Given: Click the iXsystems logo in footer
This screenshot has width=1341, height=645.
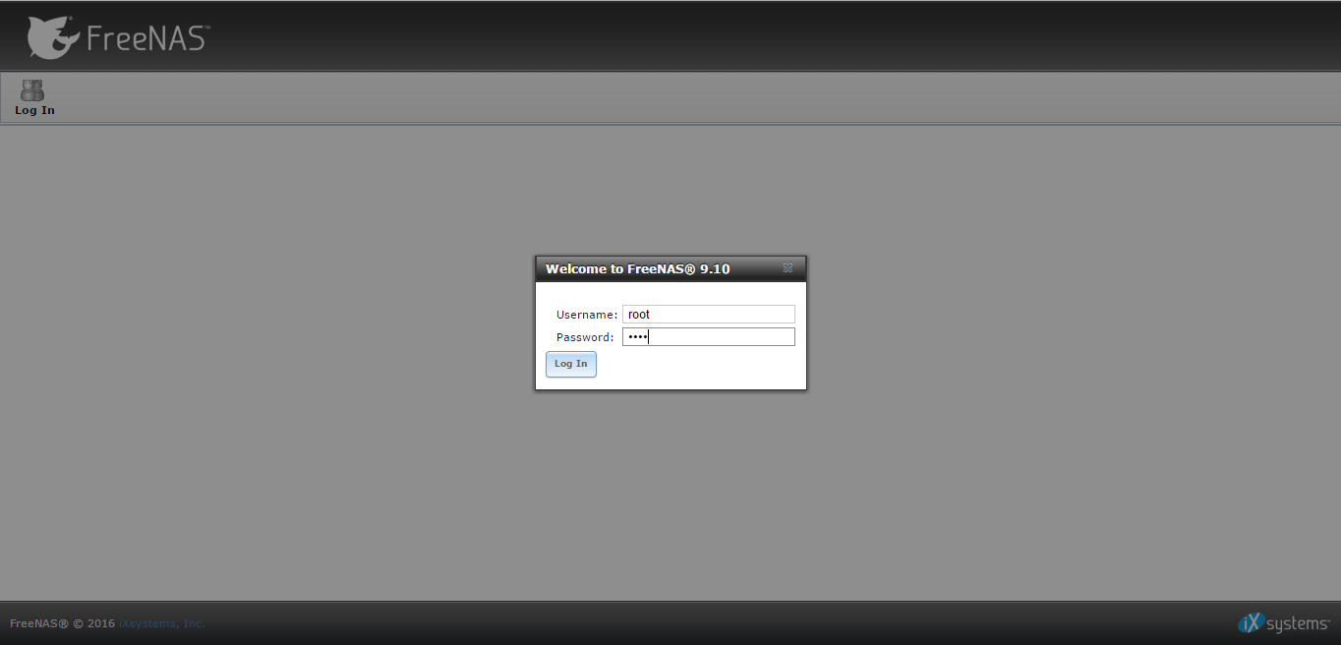Looking at the screenshot, I should [x=1284, y=622].
